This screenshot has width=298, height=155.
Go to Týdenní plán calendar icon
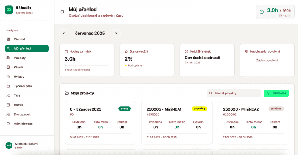click(x=8, y=86)
